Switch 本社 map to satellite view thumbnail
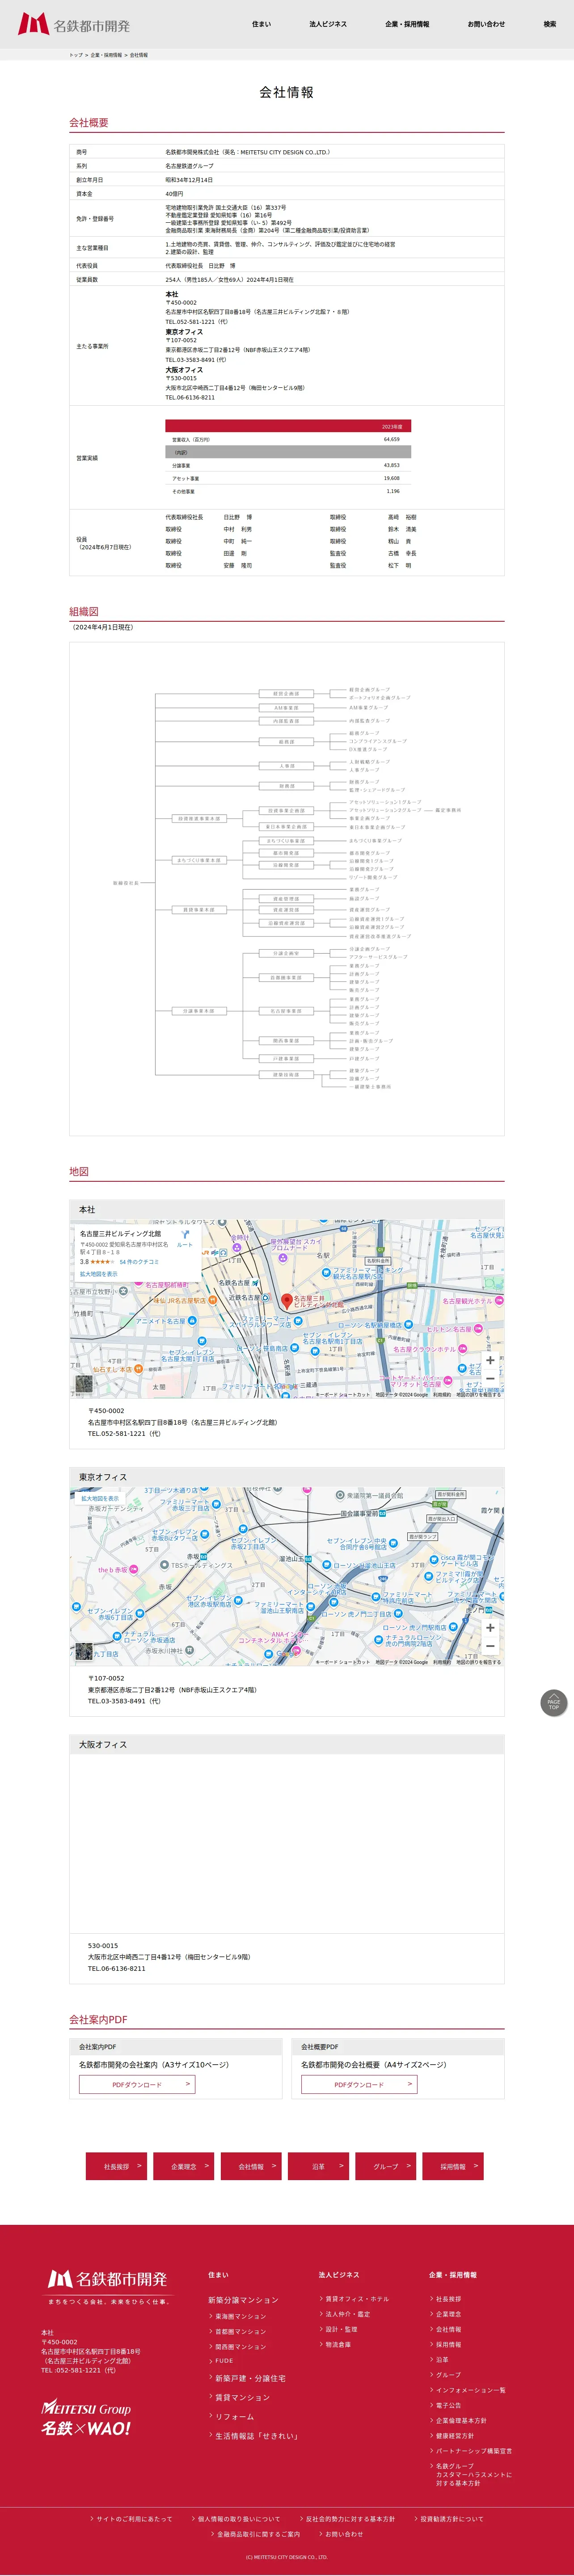 pos(84,1384)
